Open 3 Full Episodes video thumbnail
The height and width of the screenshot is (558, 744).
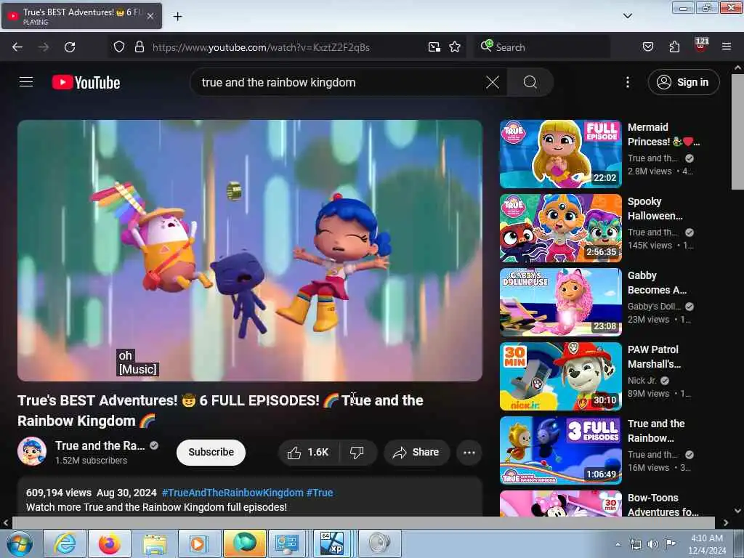[x=560, y=450]
